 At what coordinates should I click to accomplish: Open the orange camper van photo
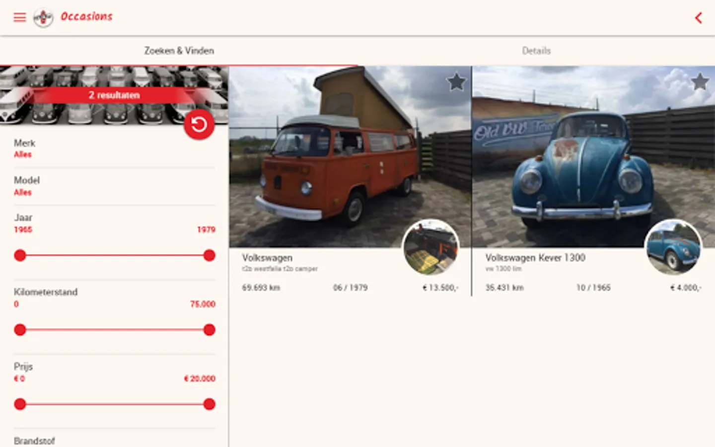(x=350, y=156)
